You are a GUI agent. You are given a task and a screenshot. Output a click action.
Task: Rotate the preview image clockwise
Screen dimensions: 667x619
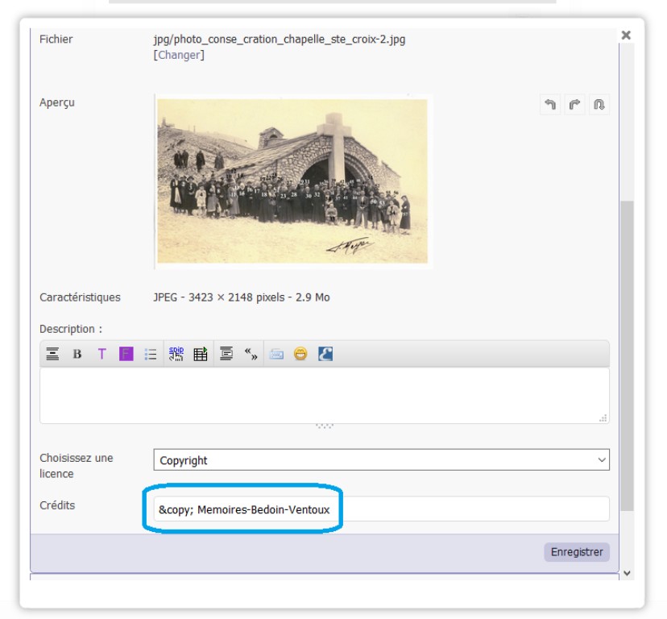[574, 105]
